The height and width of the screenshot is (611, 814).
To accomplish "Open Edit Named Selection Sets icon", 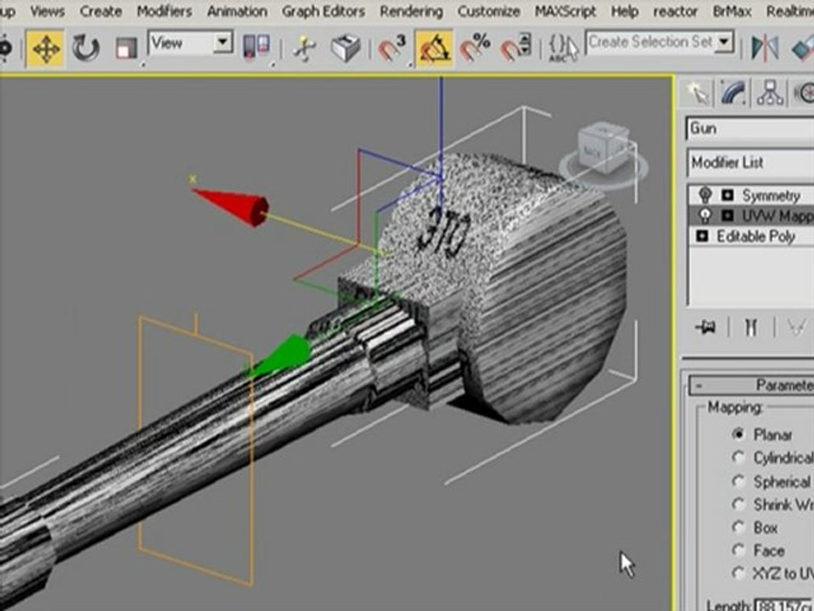I will coord(563,49).
